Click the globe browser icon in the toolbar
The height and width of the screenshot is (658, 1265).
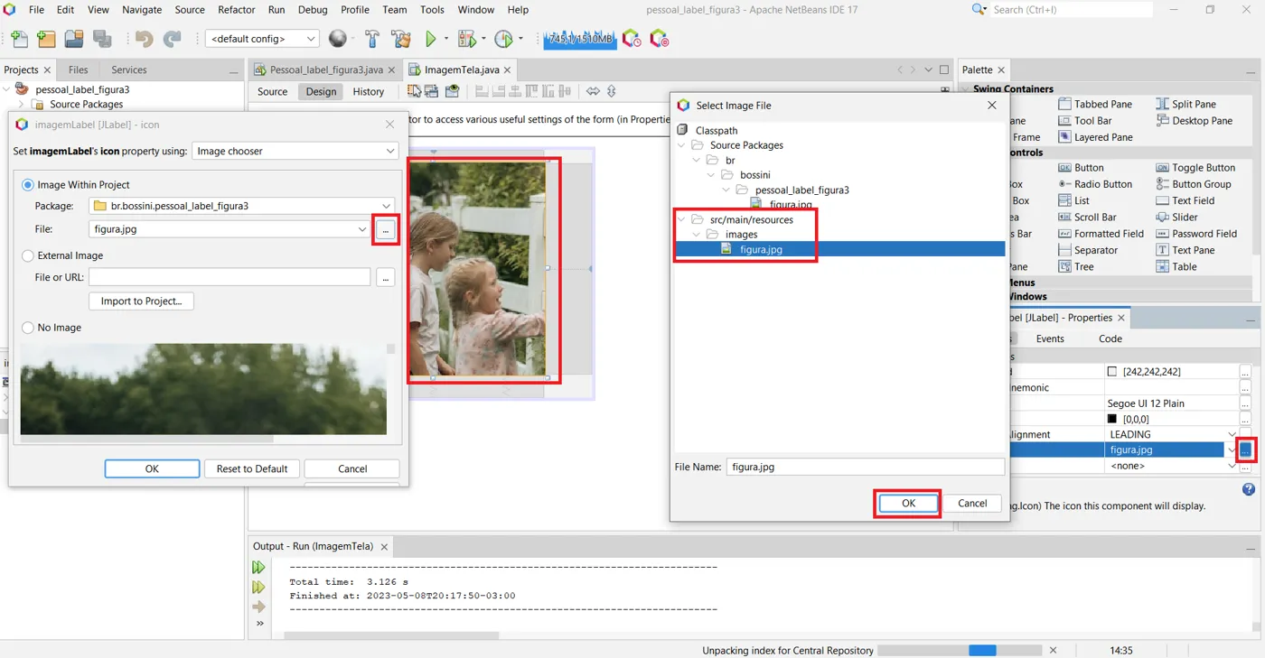[x=338, y=39]
